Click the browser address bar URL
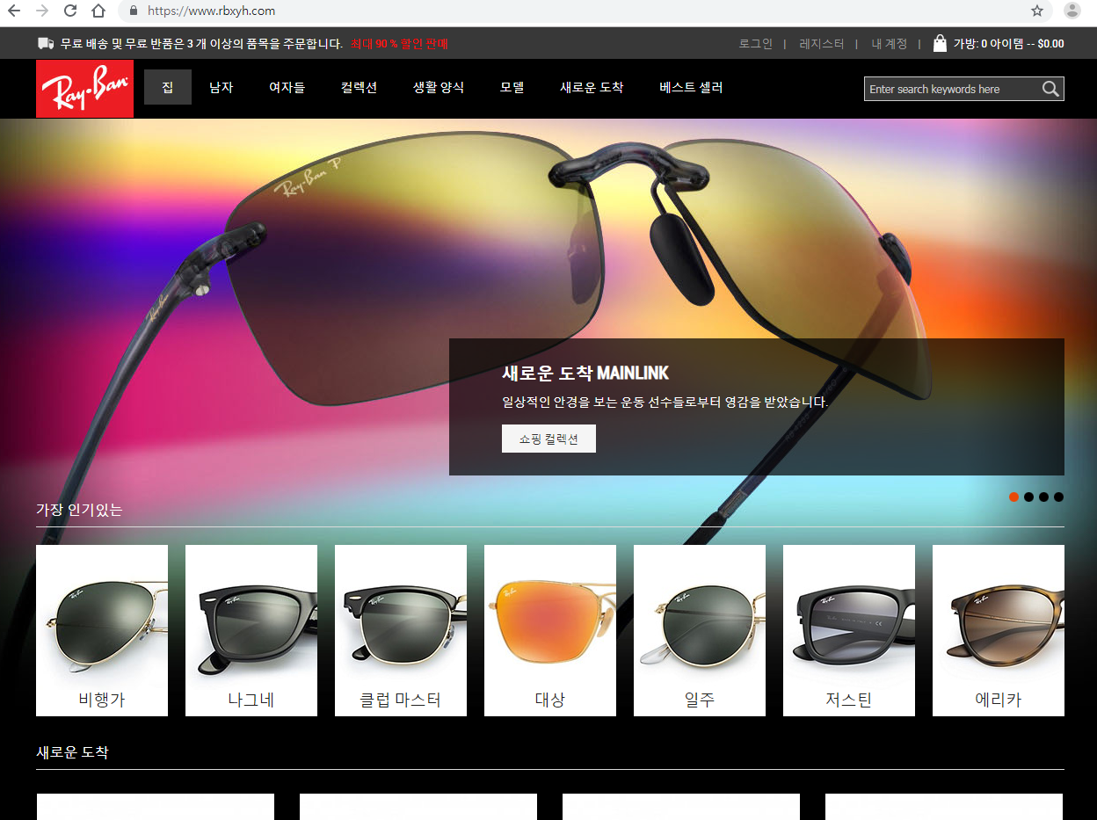Screen dimensions: 1097x820 (211, 11)
